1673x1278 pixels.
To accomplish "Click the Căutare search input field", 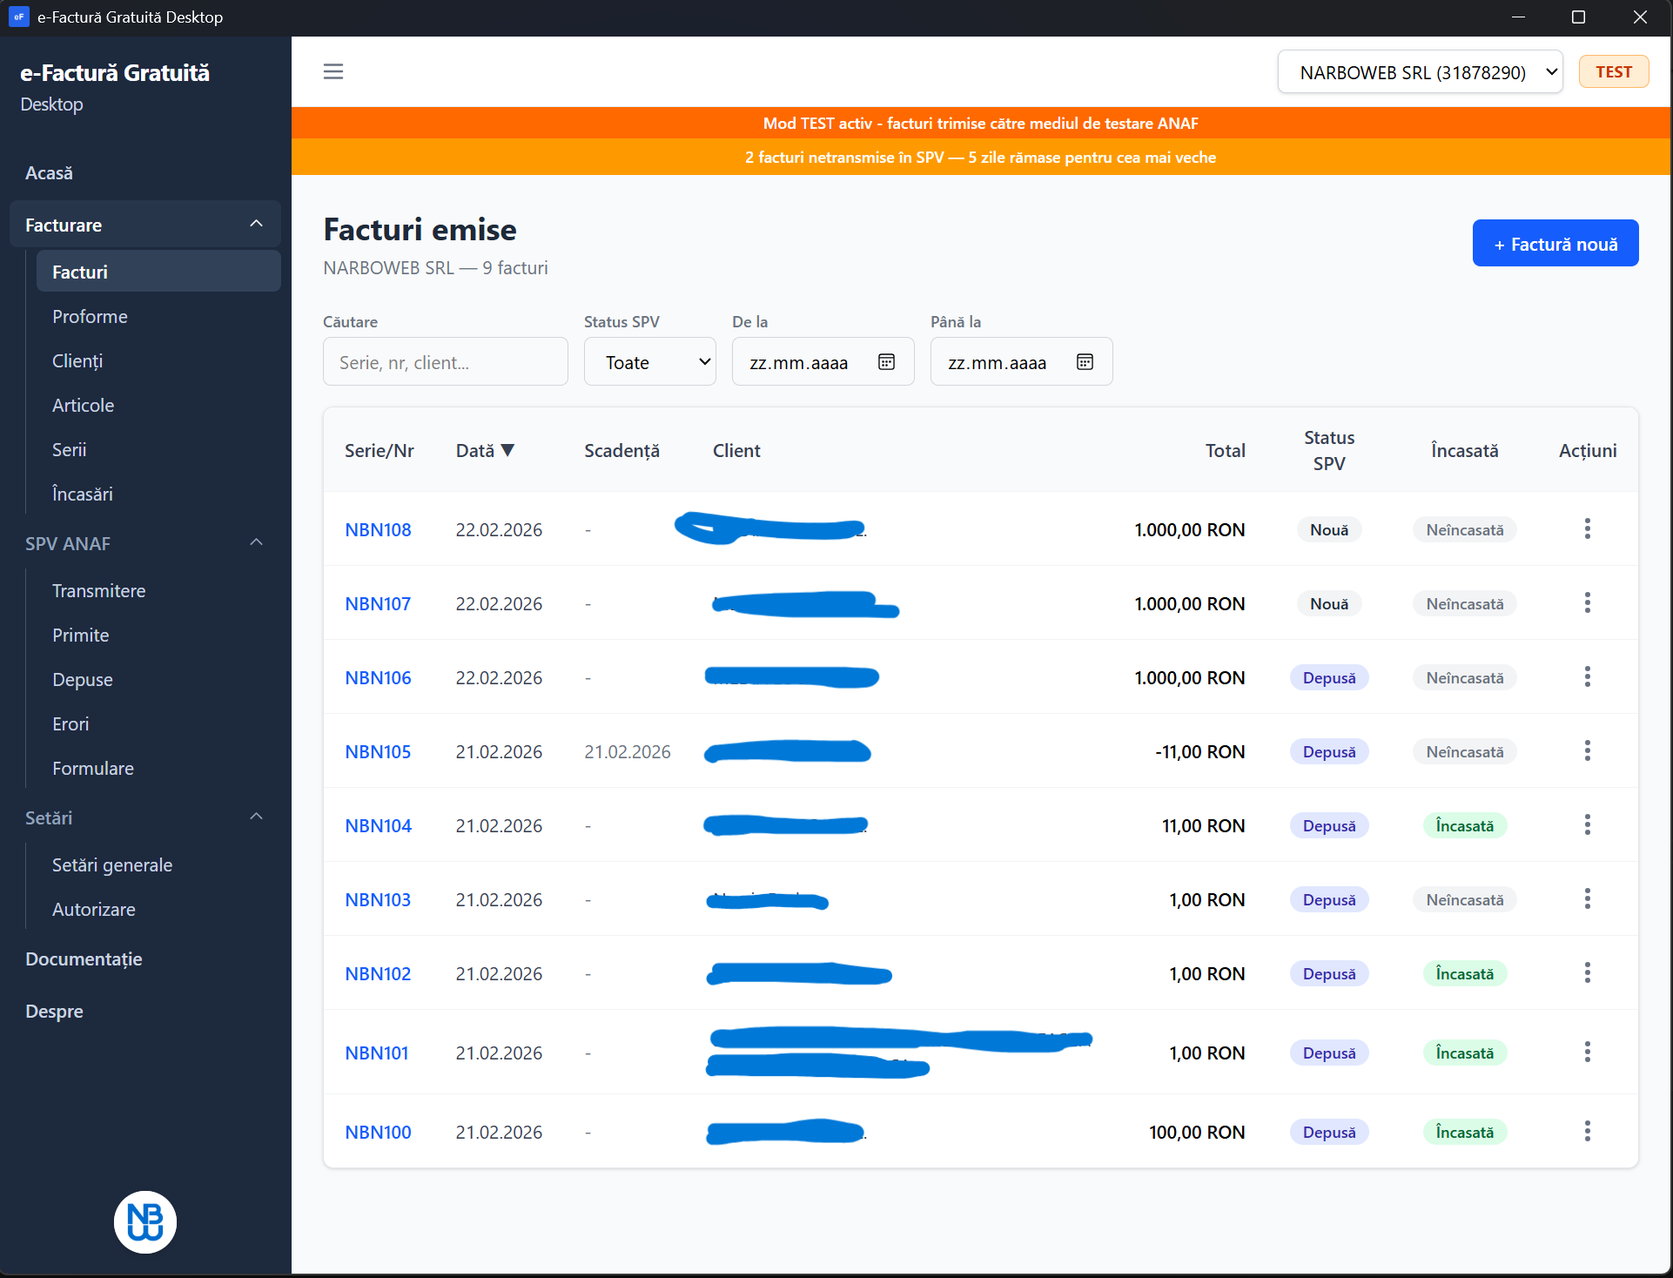I will 445,362.
